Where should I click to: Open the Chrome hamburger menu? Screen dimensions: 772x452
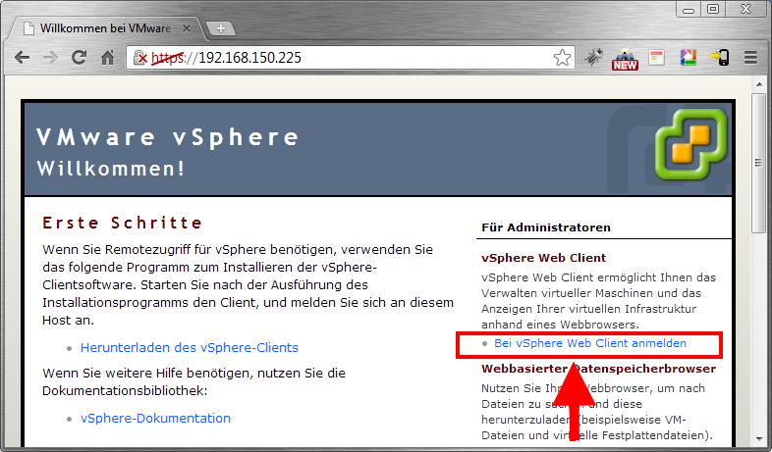[751, 58]
